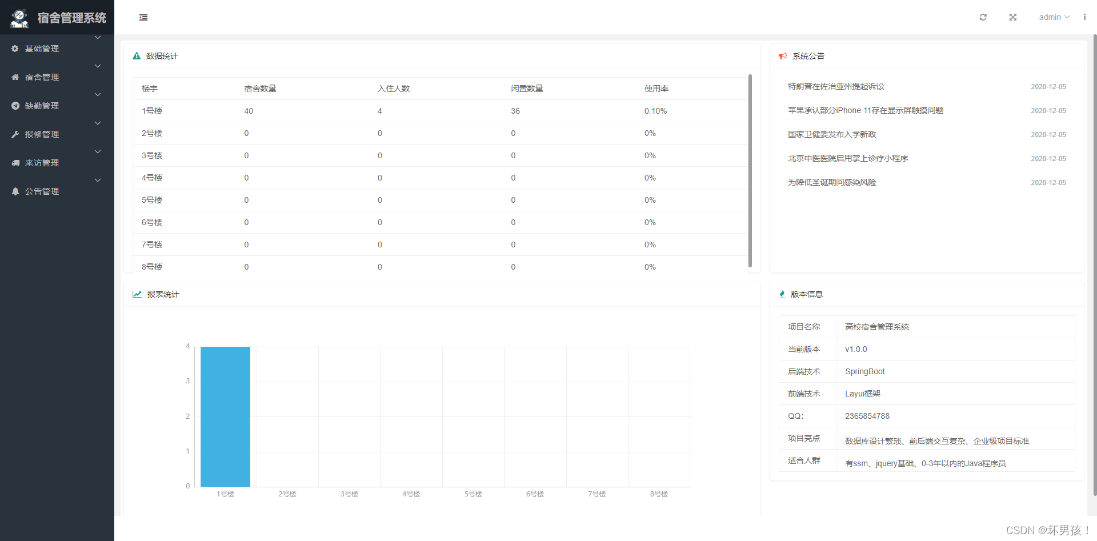
Task: Click the bell icon beside 公告管理
Action: click(15, 191)
